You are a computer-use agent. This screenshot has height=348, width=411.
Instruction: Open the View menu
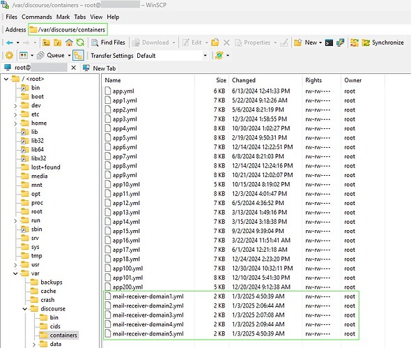point(96,17)
